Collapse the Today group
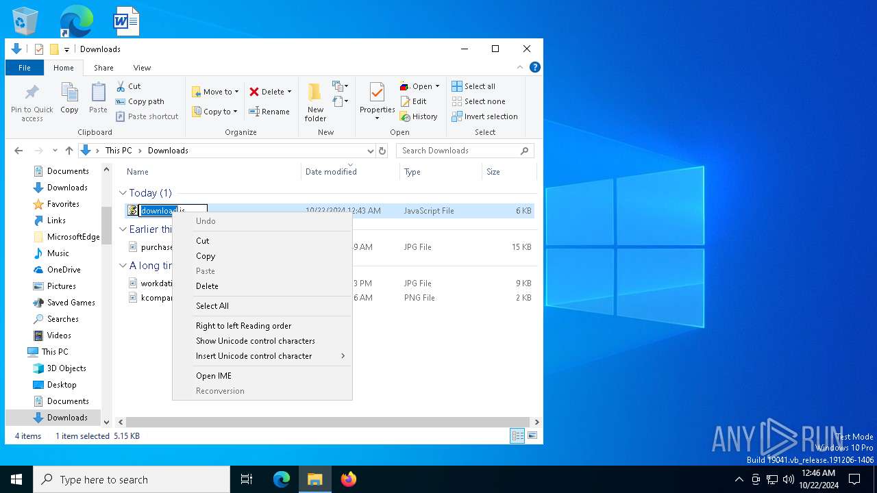Viewport: 877px width, 493px height. 123,193
